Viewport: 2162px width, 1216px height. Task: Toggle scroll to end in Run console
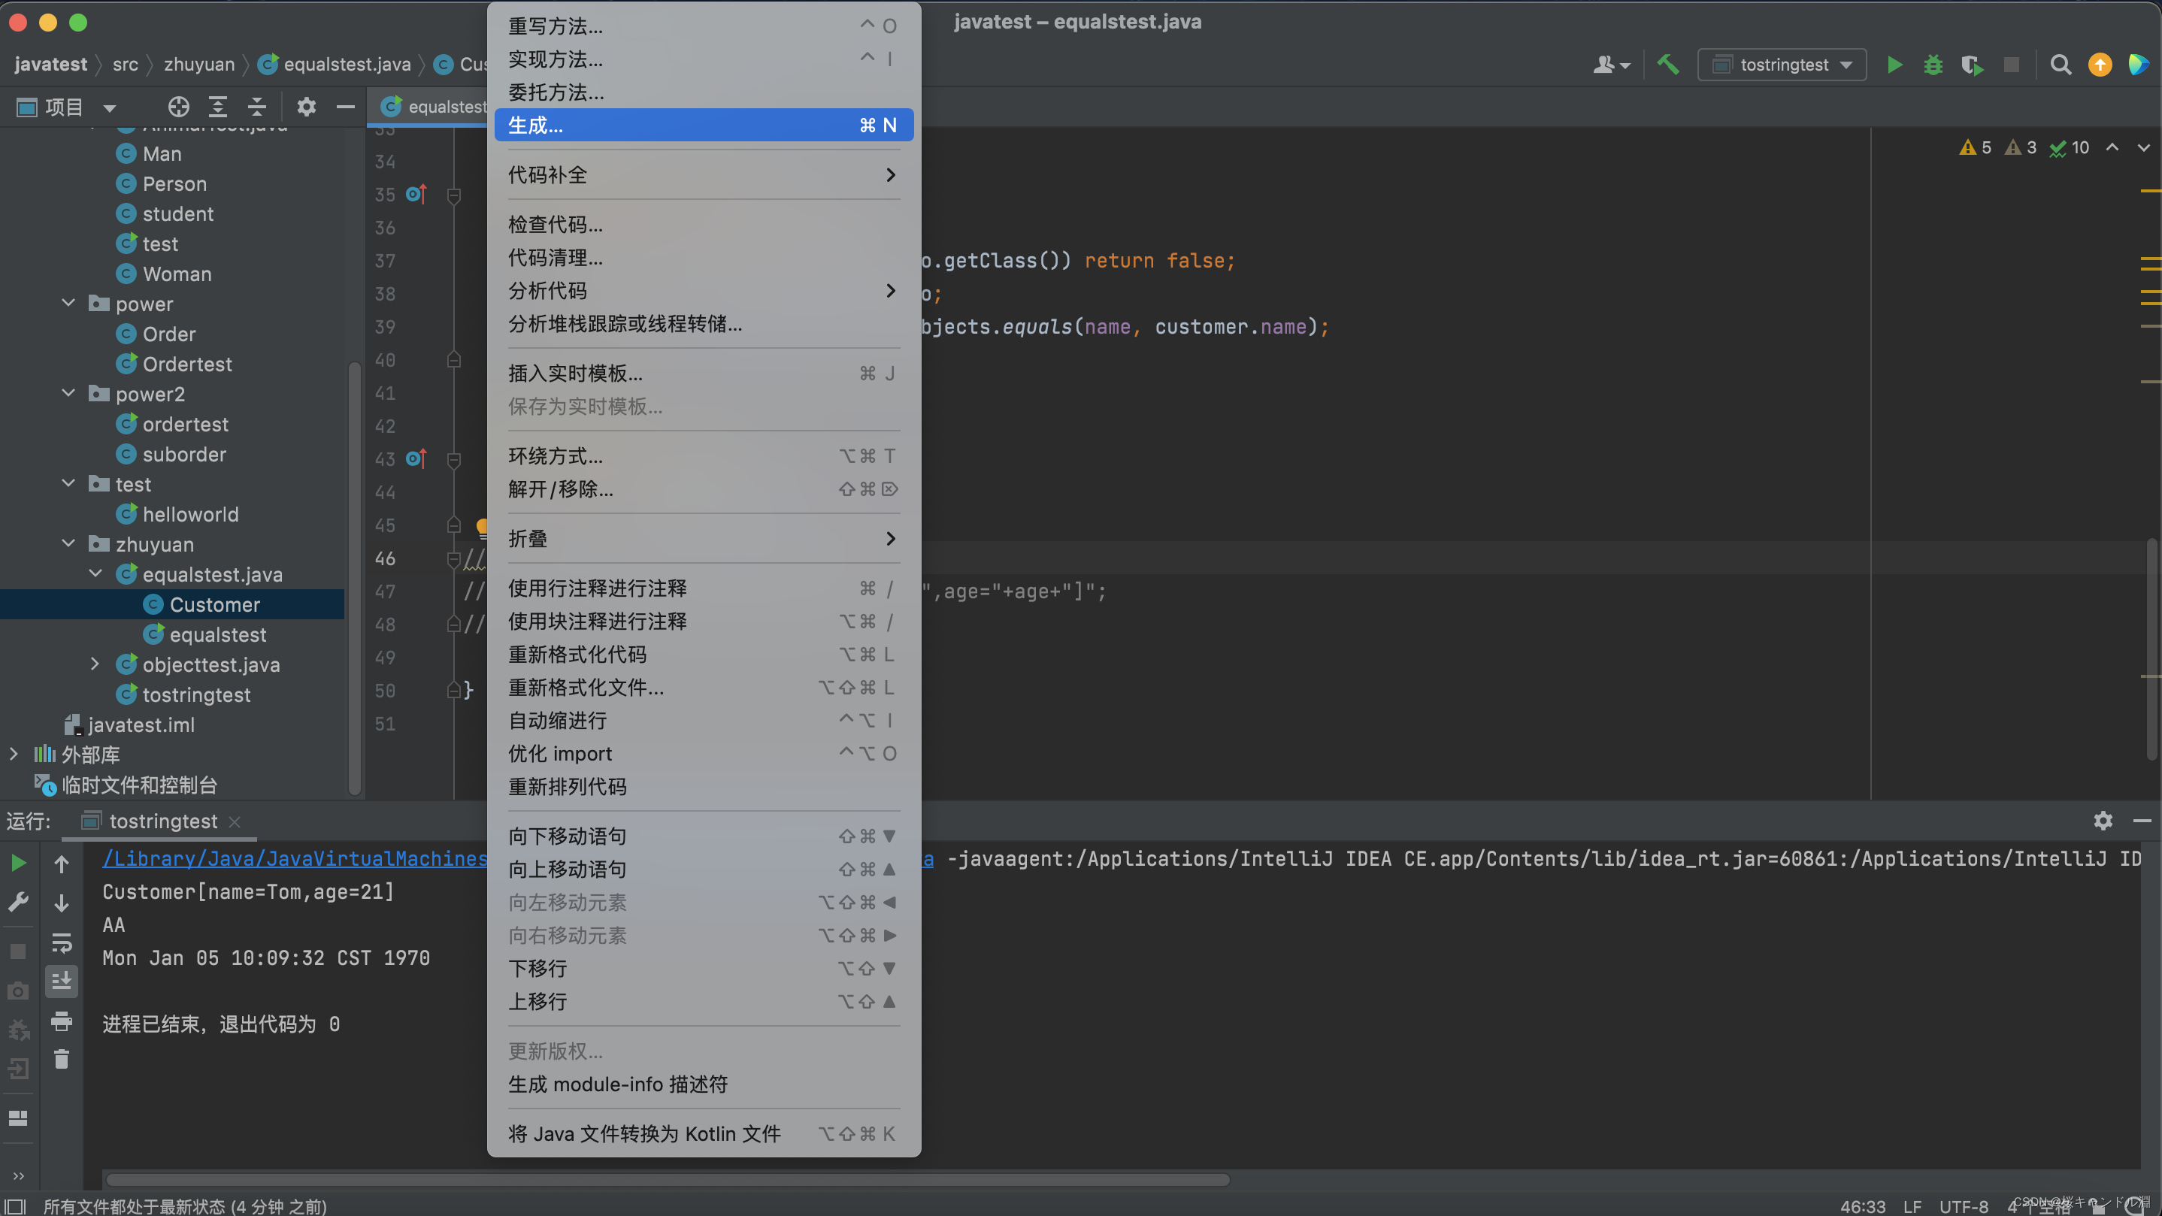(x=62, y=981)
